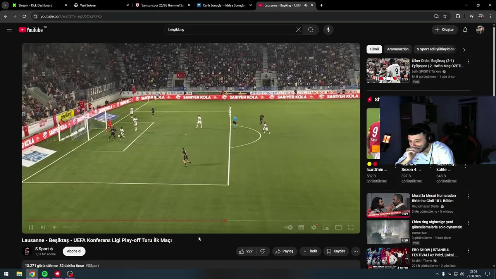Toggle theater mode
The height and width of the screenshot is (279, 496).
[338, 227]
